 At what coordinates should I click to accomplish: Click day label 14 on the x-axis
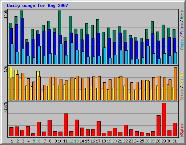coord(82,141)
